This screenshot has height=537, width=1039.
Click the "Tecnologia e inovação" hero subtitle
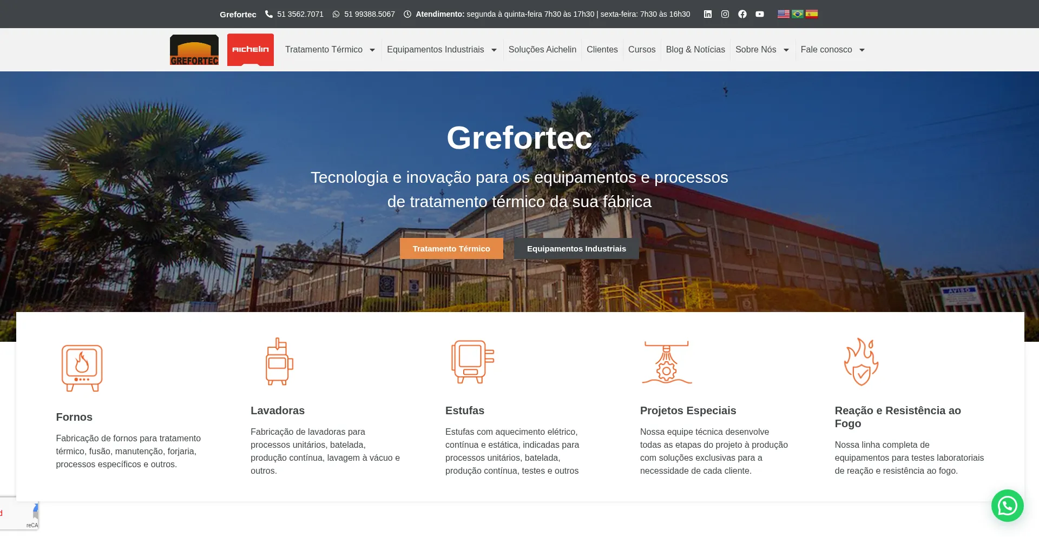click(x=519, y=189)
